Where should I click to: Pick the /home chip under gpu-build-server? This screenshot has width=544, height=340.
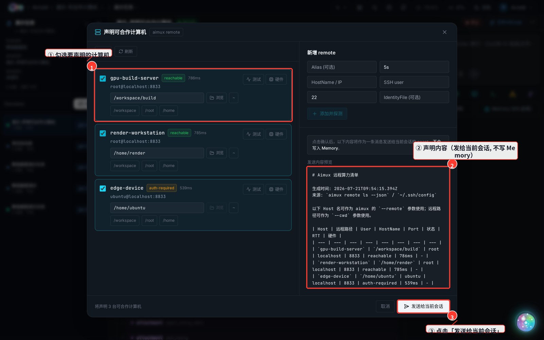(x=169, y=111)
